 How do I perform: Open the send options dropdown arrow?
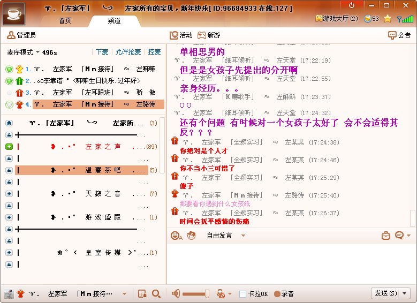[x=405, y=293]
